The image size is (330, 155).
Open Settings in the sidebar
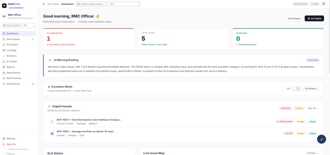point(18,139)
